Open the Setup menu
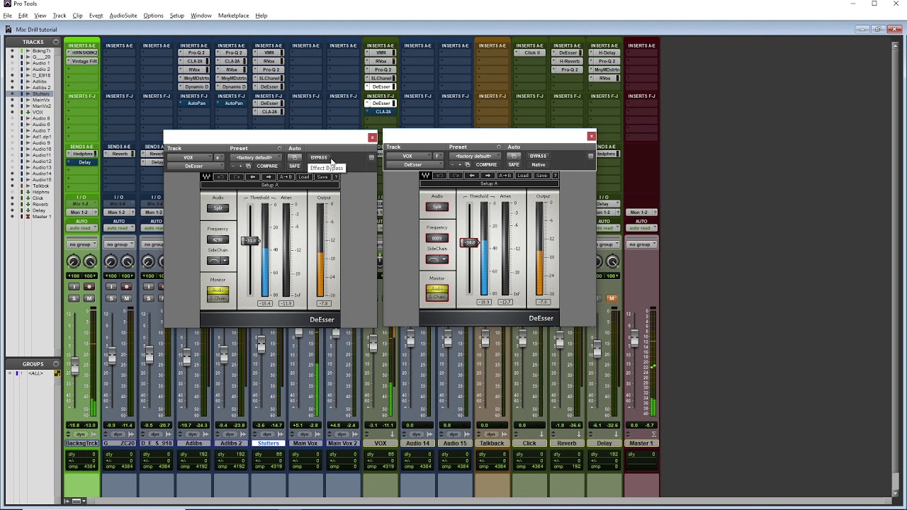Image resolution: width=907 pixels, height=510 pixels. (x=176, y=16)
